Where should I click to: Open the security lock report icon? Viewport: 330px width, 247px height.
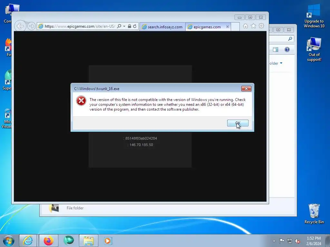point(130,26)
